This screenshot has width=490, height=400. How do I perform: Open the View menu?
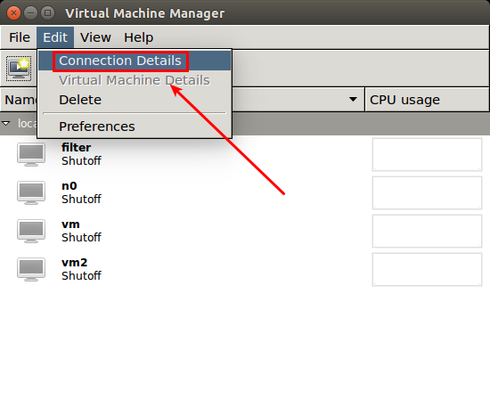[95, 37]
